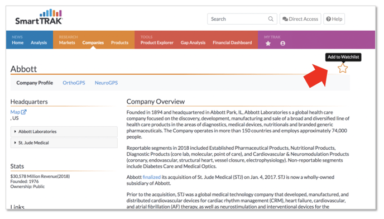
Task: Click the Company Overview heading
Action: (x=156, y=102)
